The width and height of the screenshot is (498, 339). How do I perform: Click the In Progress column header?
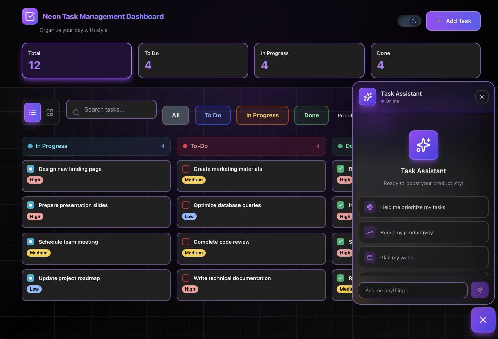(x=96, y=146)
